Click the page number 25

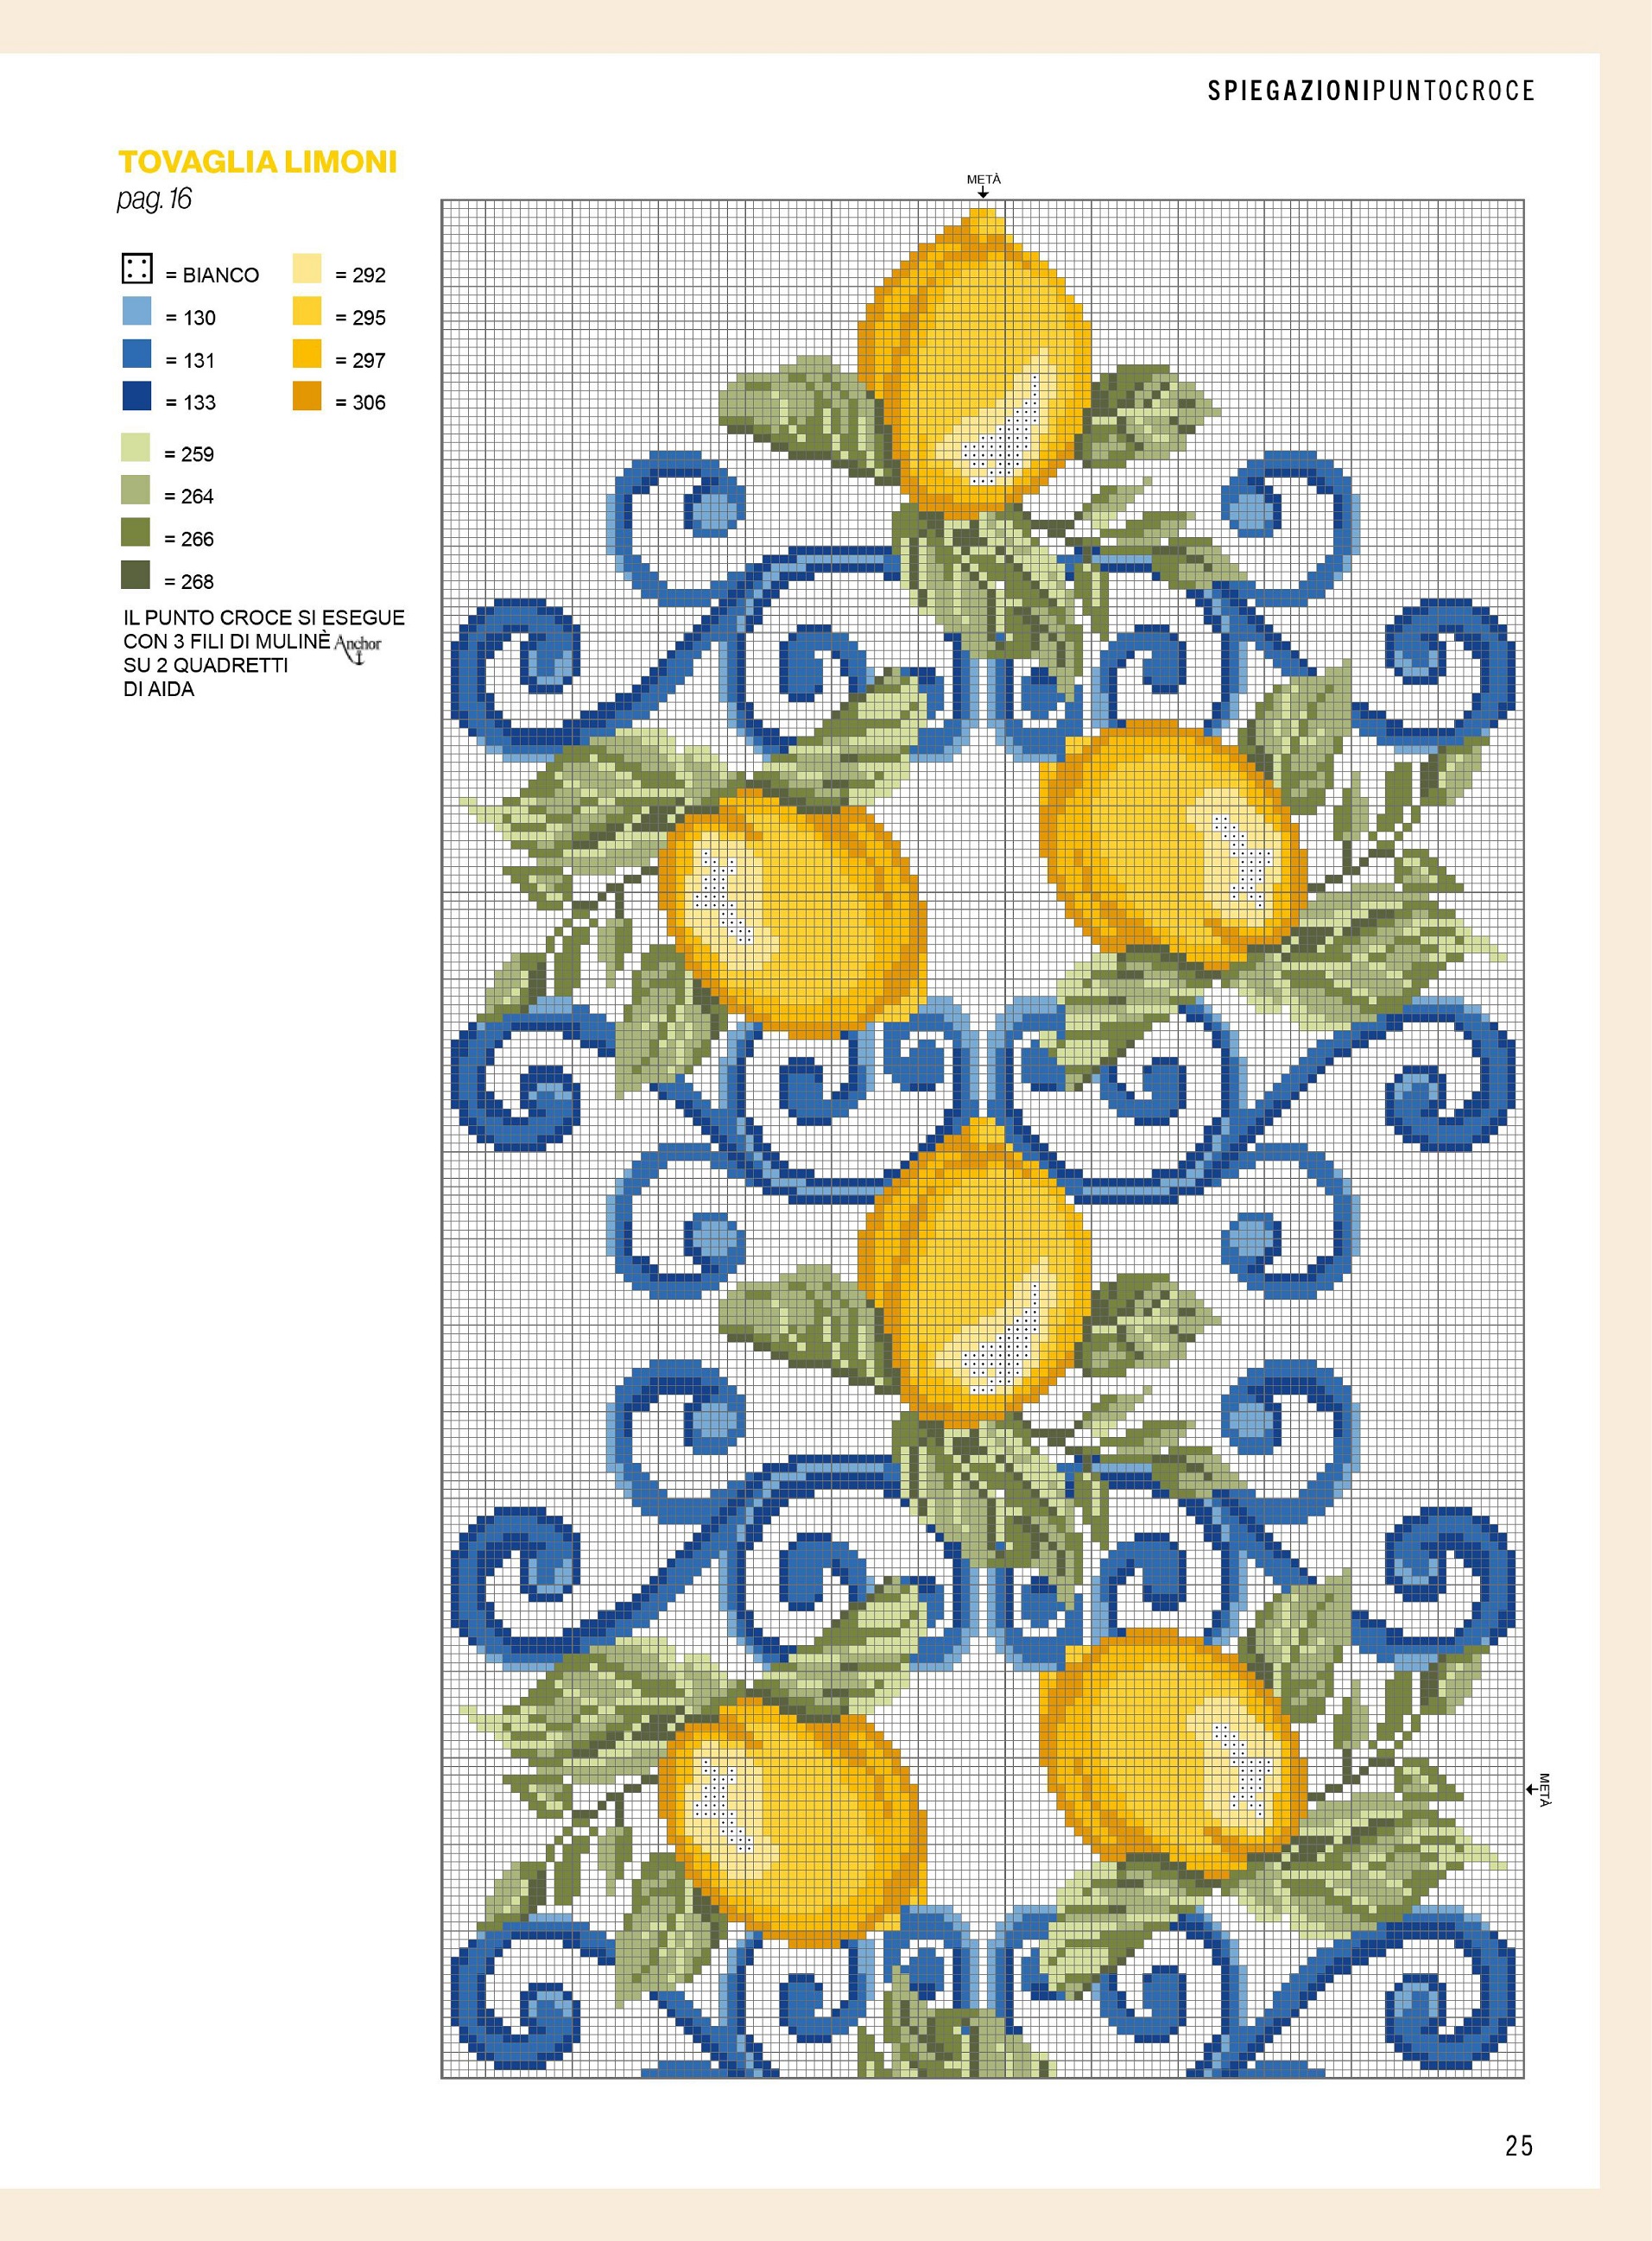click(1518, 2145)
